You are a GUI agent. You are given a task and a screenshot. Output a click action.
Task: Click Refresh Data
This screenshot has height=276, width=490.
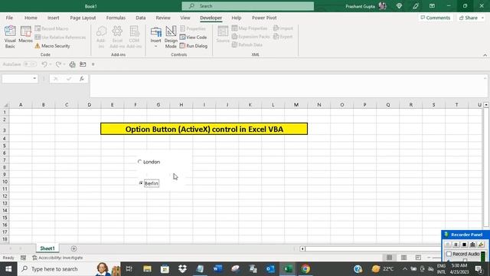point(247,44)
